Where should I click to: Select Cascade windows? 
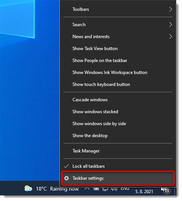(x=118, y=100)
